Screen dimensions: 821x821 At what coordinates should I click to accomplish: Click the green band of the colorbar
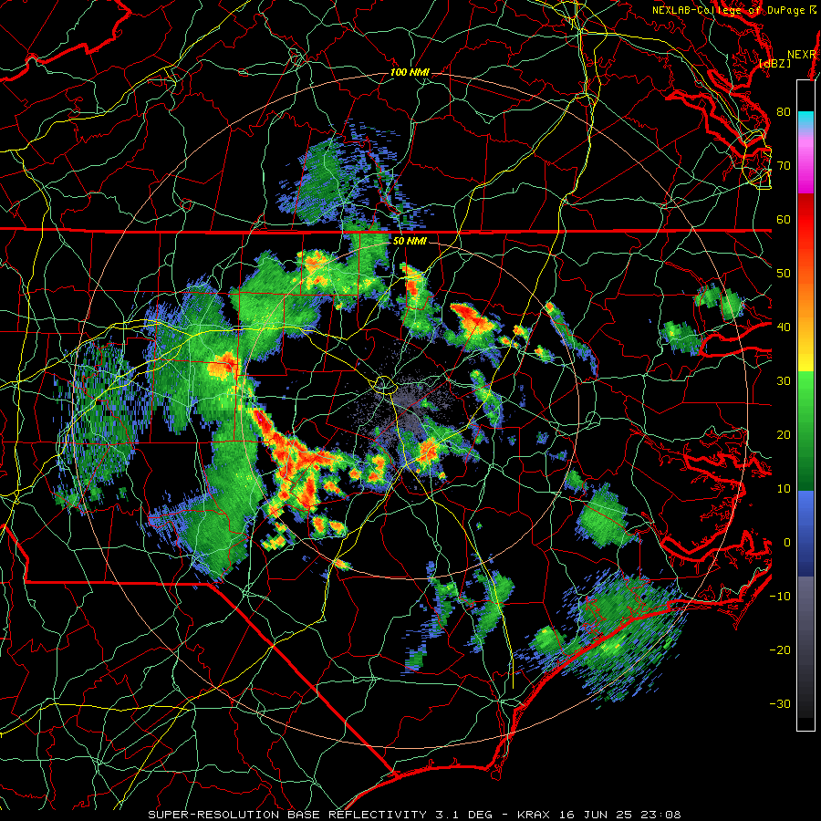point(805,431)
